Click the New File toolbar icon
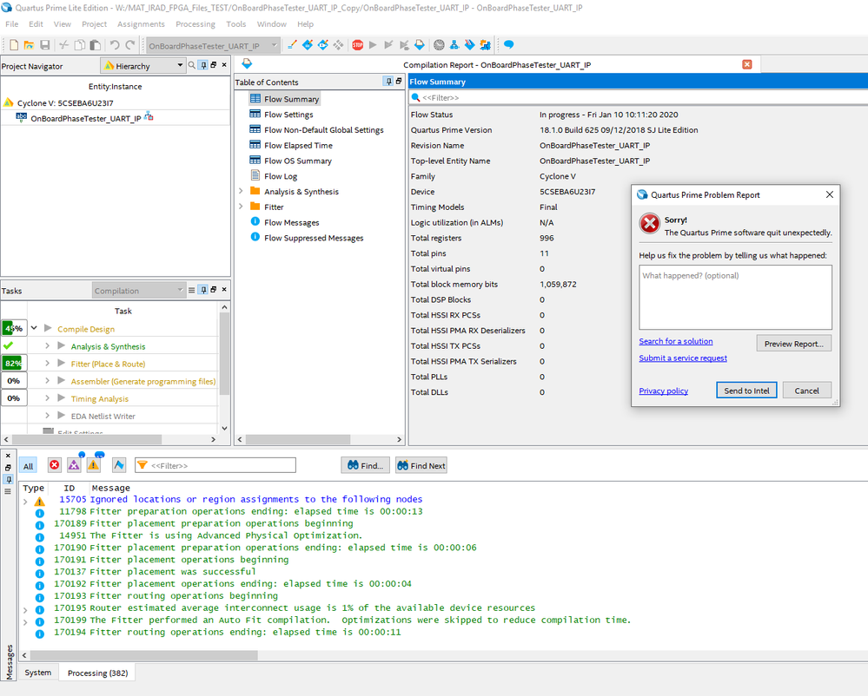This screenshot has height=696, width=868. pos(14,45)
